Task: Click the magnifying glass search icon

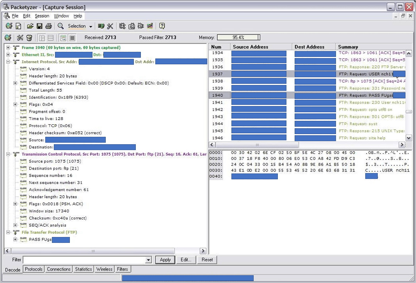Action: 61,26
